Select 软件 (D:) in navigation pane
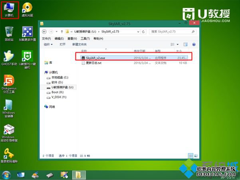 tap(55, 83)
